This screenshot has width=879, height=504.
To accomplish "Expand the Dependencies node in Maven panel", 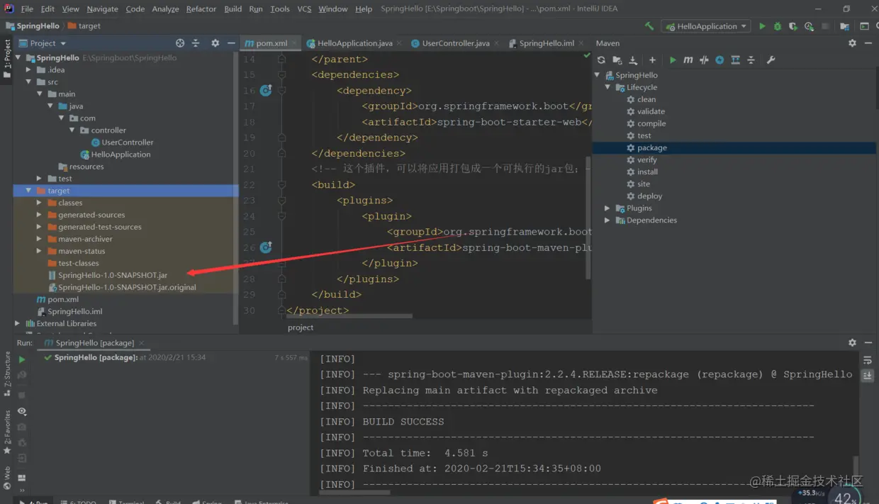I will 607,220.
